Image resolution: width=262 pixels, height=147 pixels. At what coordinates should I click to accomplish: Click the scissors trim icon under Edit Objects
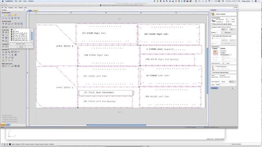16,55
